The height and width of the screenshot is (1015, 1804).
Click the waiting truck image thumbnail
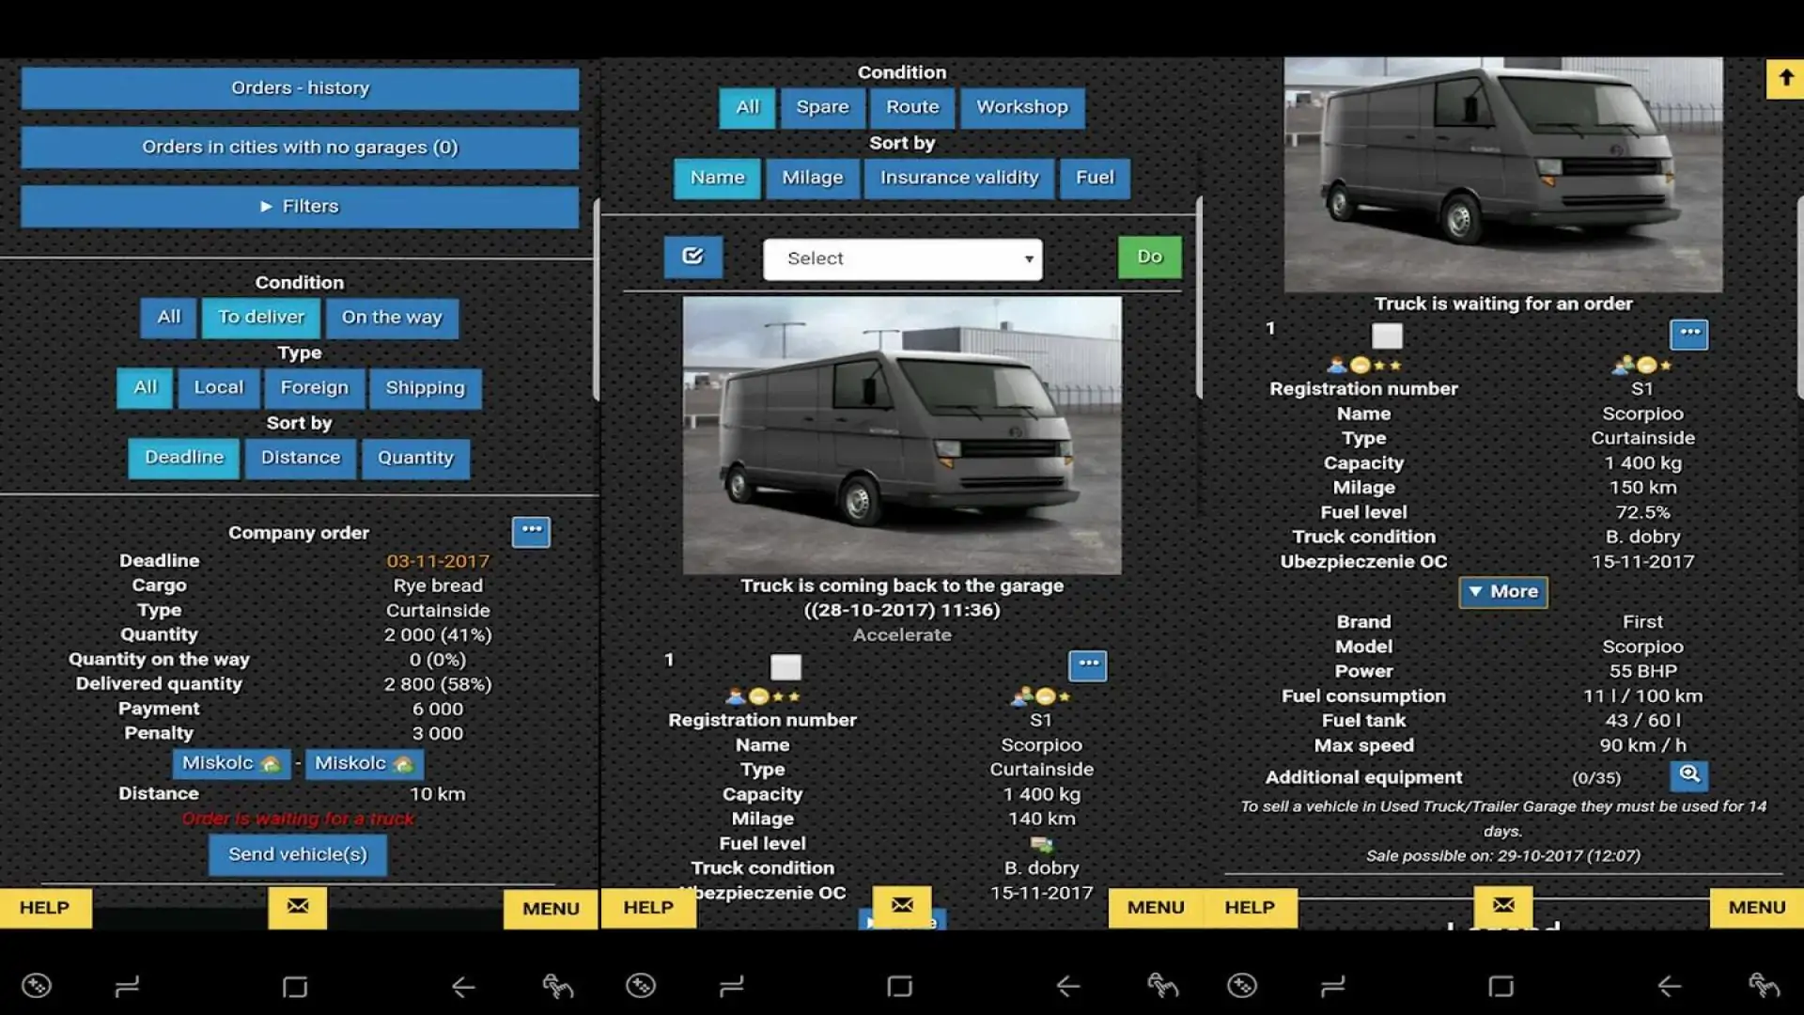click(1503, 175)
